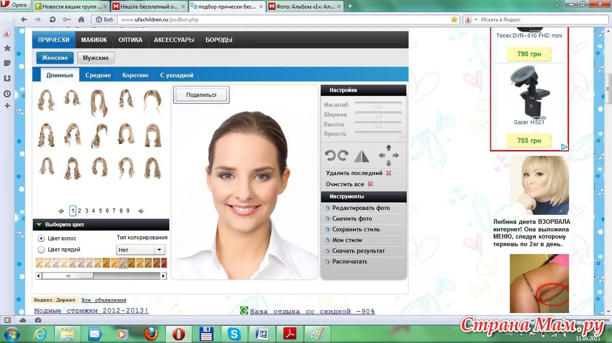Click the browser Forward arrow

click(38, 19)
